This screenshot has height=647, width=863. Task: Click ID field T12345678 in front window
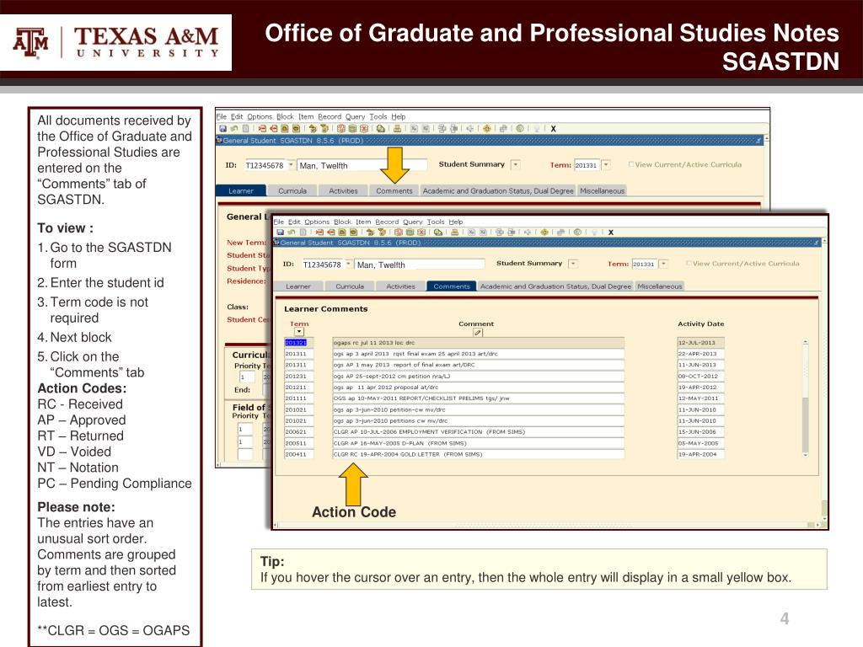click(323, 265)
